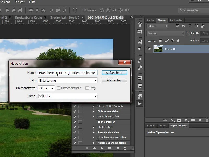Open the Hilfe menu
The width and height of the screenshot is (209, 157).
32,2
